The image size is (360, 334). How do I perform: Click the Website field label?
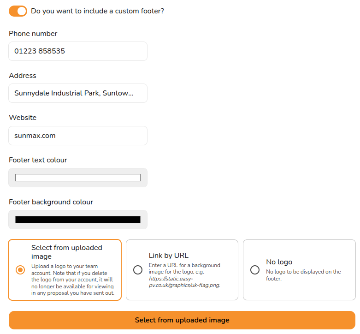click(23, 118)
